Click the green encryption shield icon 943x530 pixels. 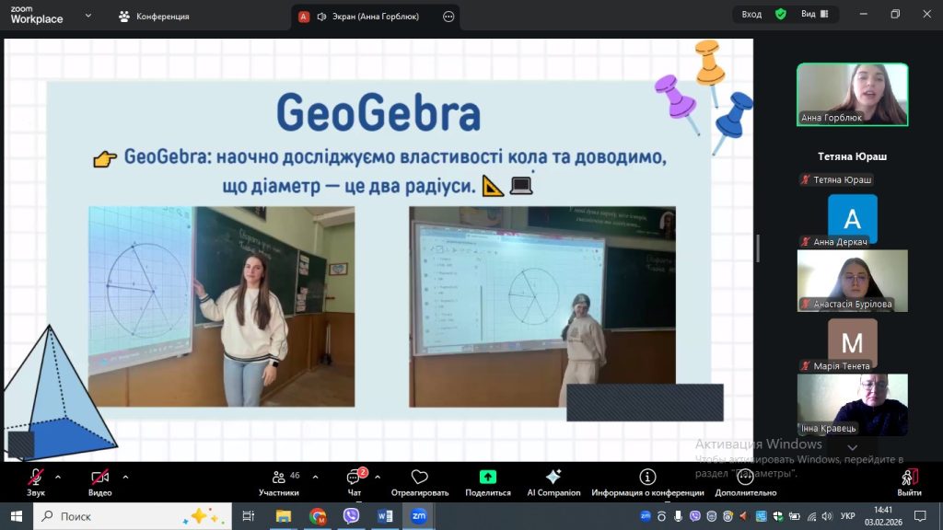(781, 14)
